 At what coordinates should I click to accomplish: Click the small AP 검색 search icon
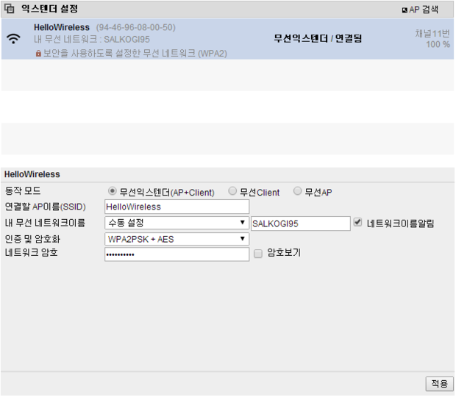[x=405, y=10]
